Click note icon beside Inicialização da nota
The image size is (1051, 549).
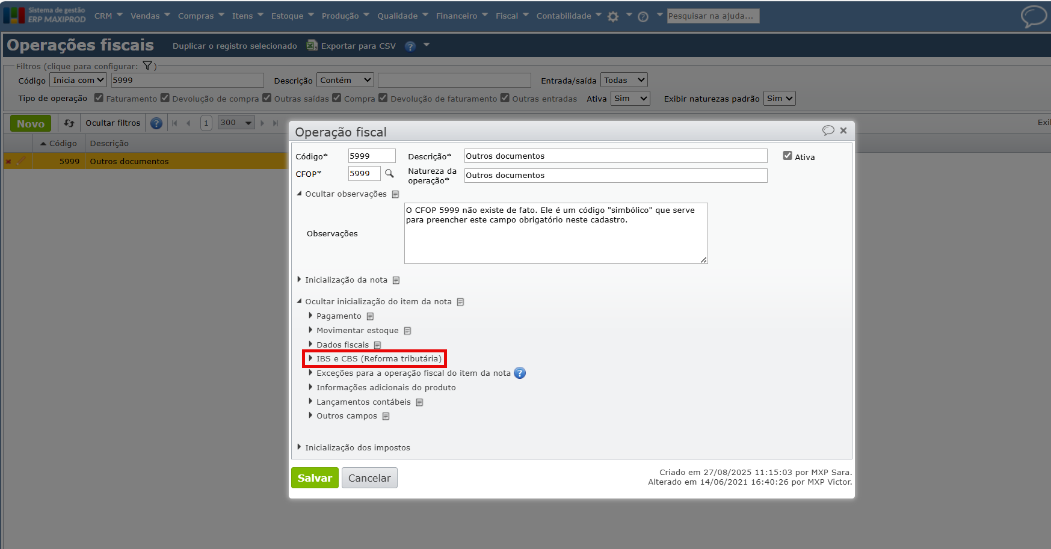tap(396, 280)
